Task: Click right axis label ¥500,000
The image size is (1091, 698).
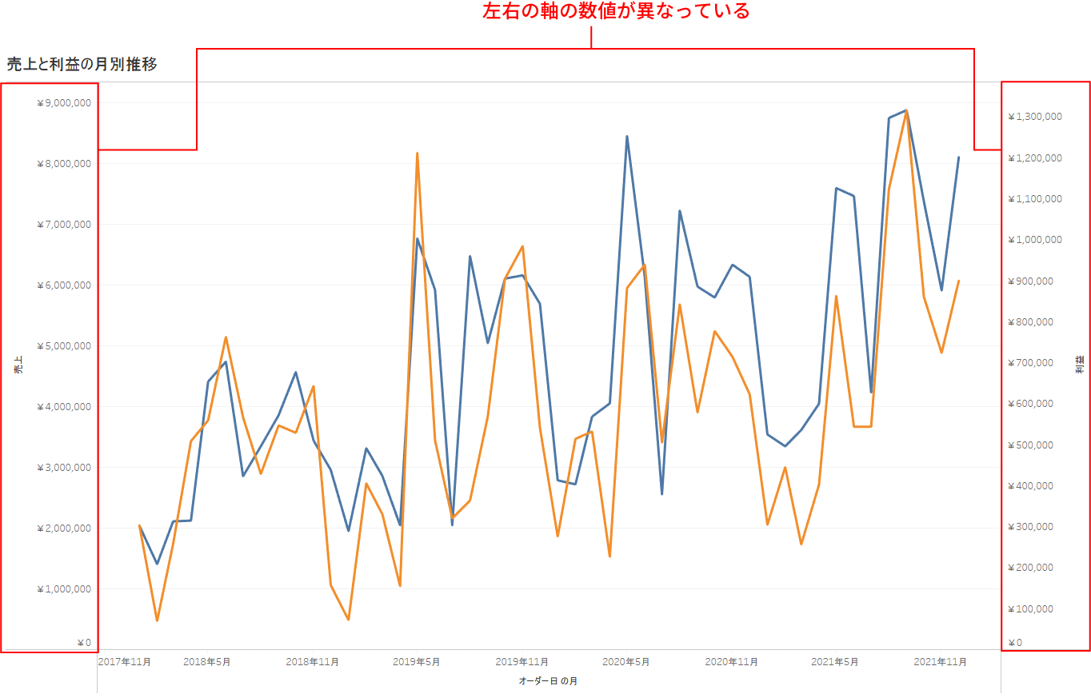Action: pos(1030,445)
